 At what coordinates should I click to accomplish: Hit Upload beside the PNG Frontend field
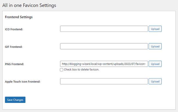click(155, 64)
